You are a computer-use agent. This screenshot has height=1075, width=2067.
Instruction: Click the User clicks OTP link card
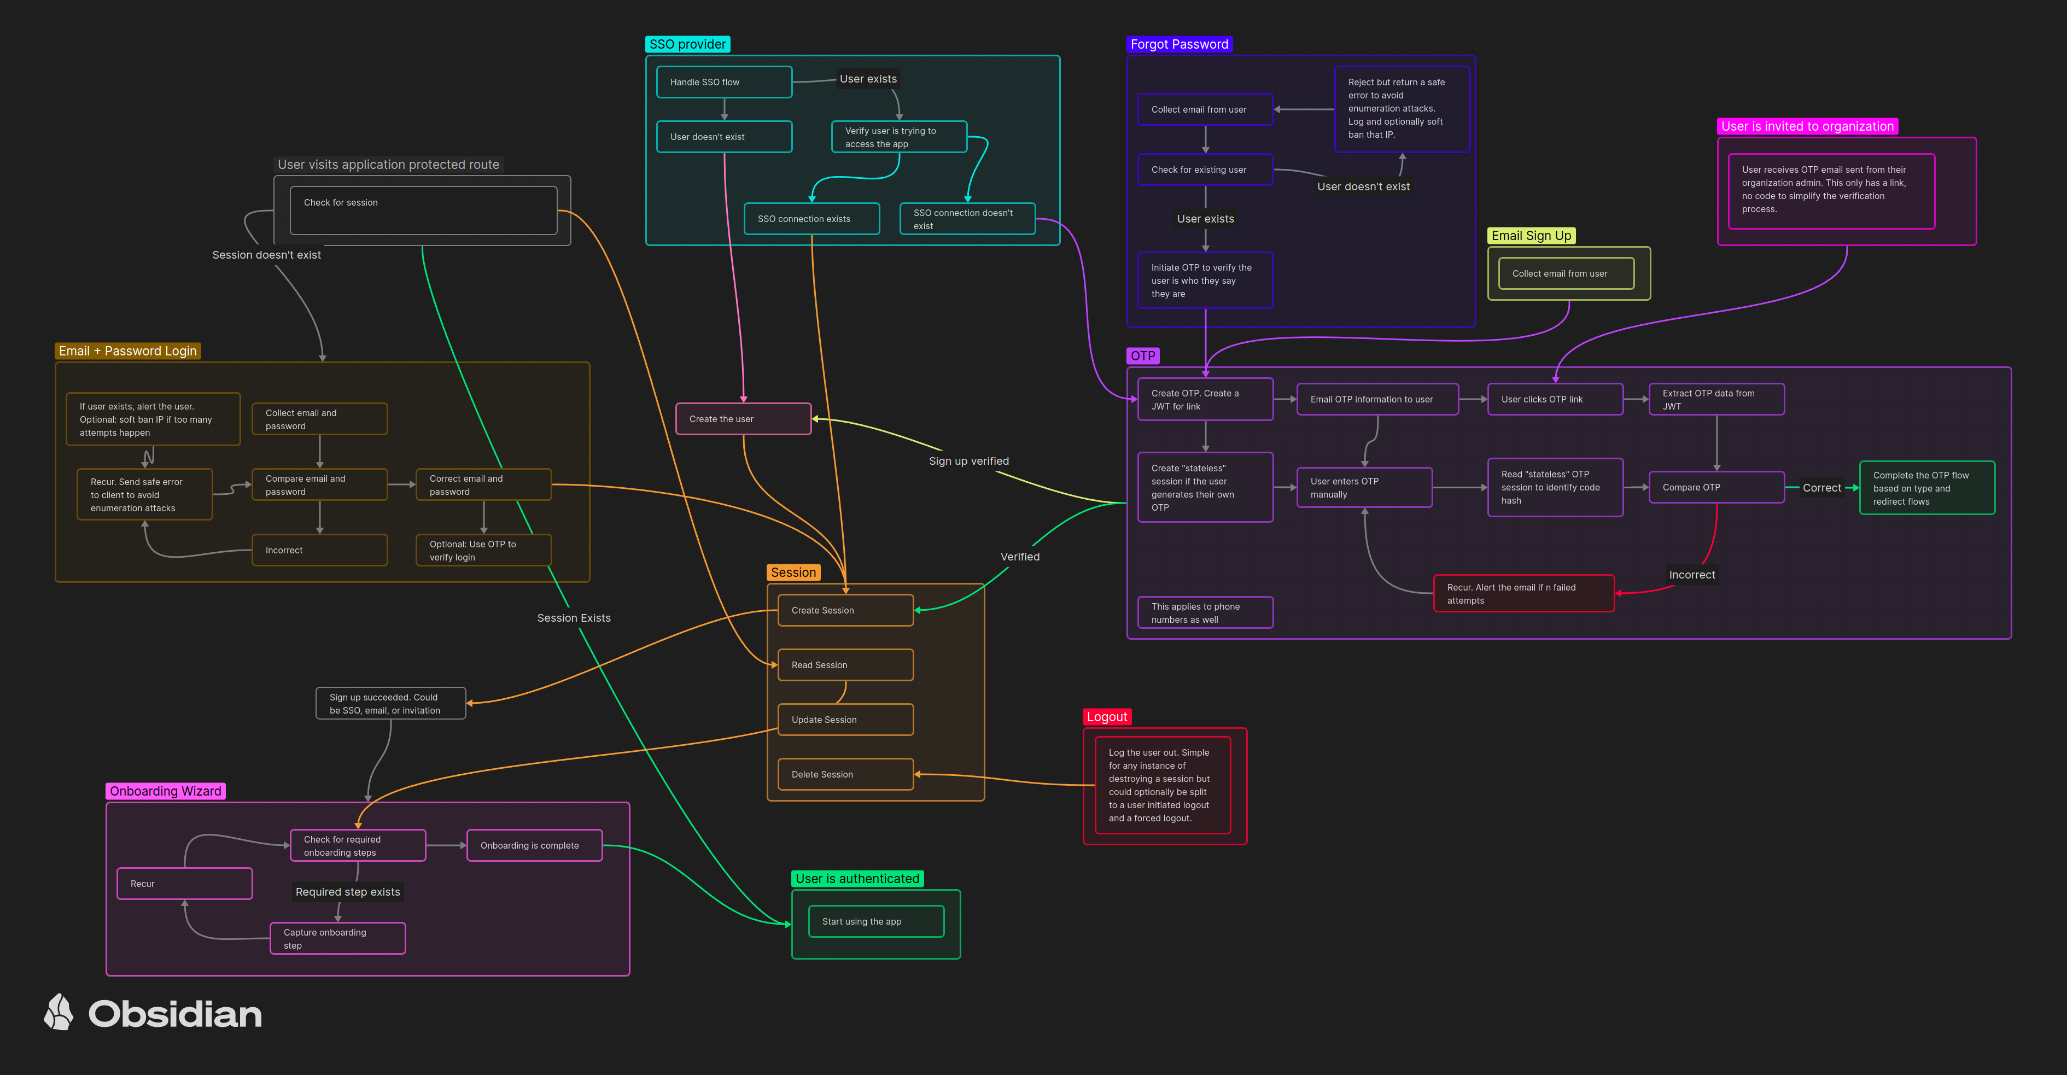tap(1555, 399)
